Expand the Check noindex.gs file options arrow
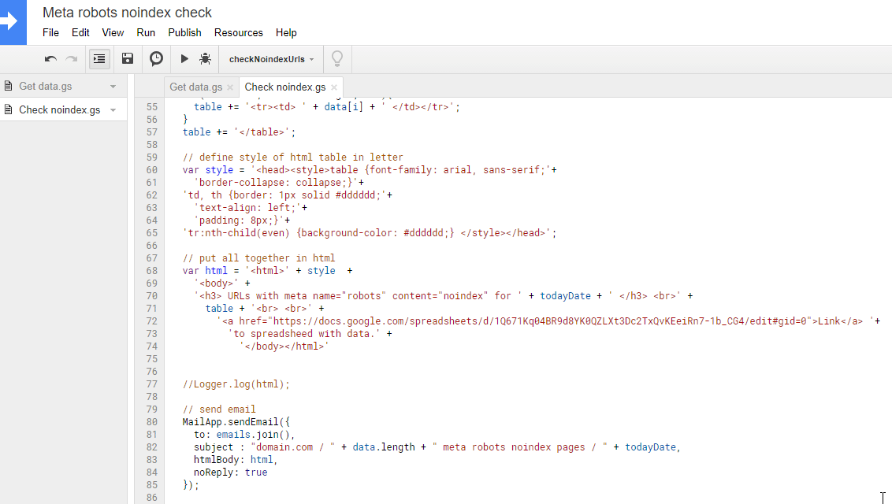892x504 pixels. (113, 109)
